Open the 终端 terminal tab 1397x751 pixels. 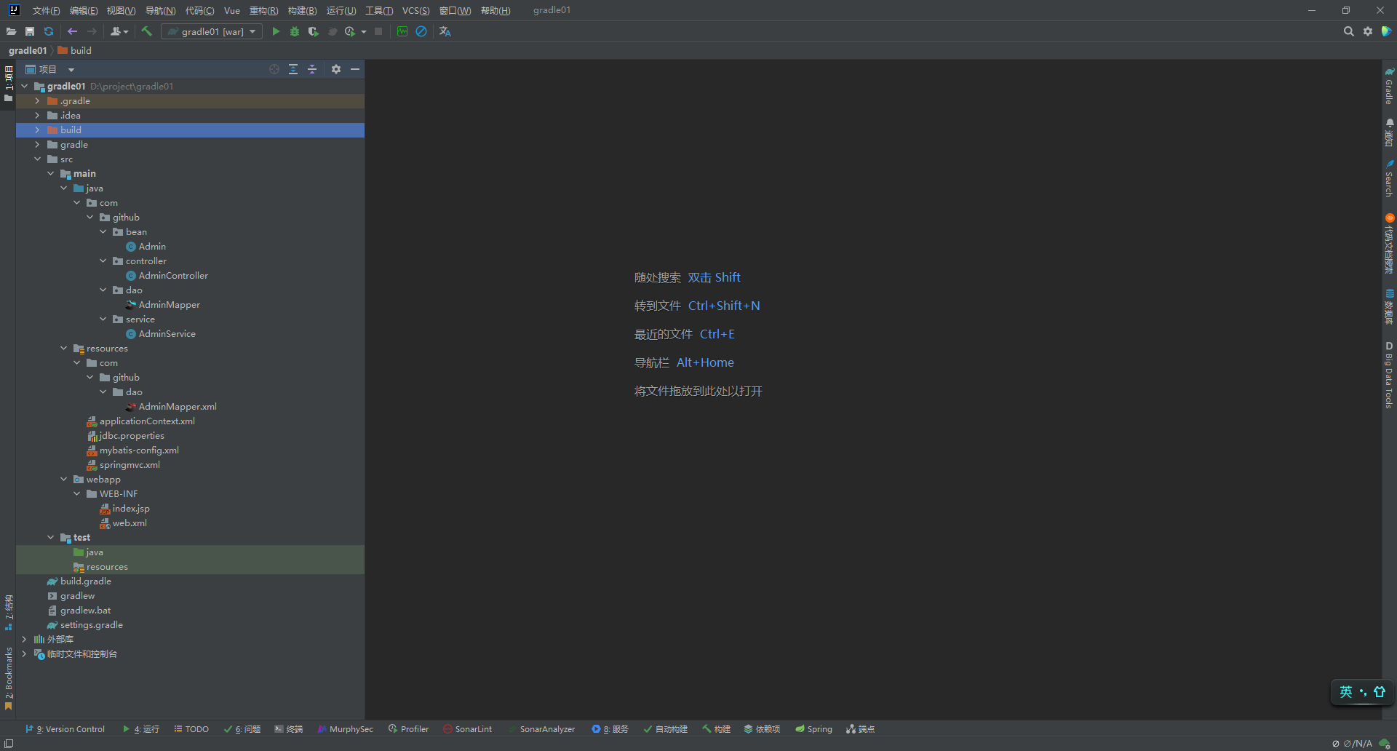pos(288,729)
